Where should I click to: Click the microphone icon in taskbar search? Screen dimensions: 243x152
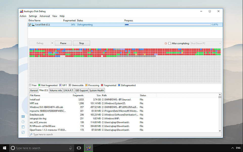click(x=70, y=148)
